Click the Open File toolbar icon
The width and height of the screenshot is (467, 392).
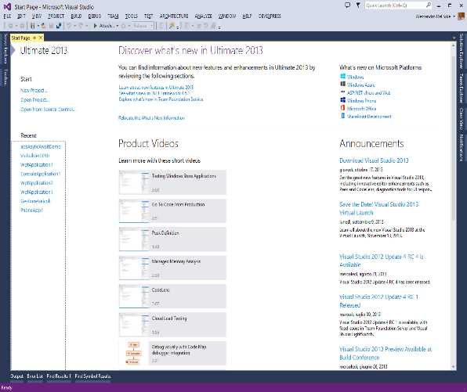(43, 26)
